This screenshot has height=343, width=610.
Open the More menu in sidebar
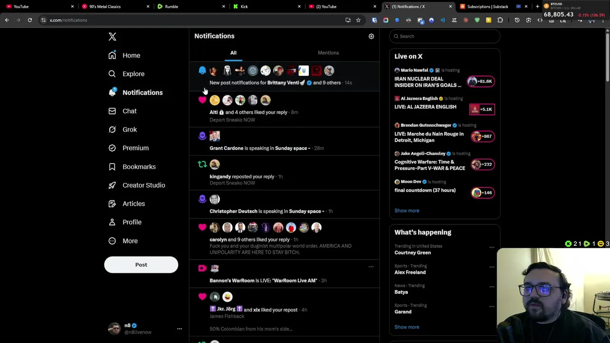click(x=123, y=241)
